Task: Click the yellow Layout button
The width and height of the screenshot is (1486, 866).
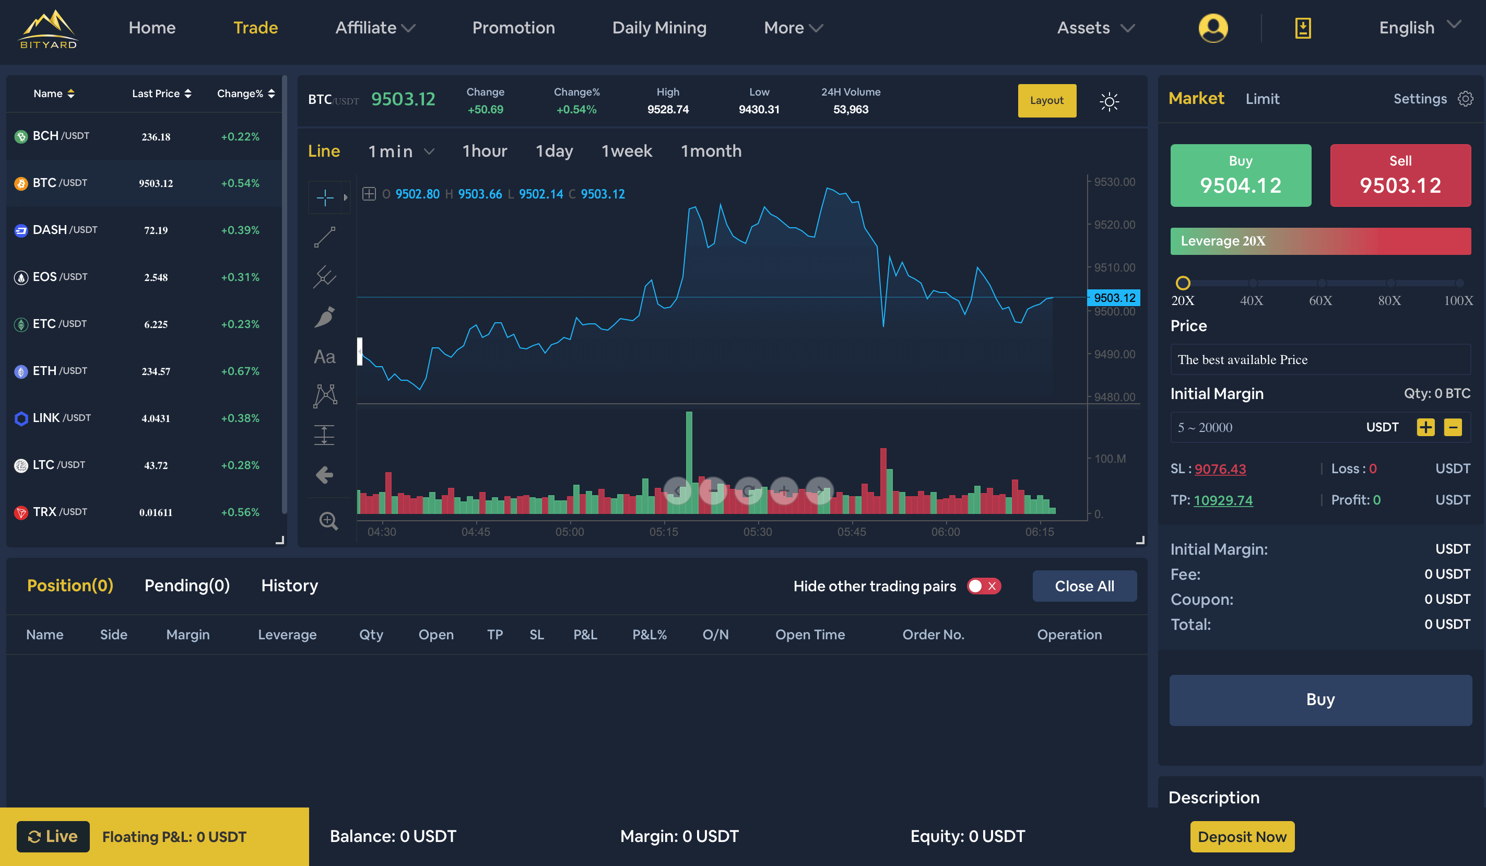Action: click(x=1047, y=100)
